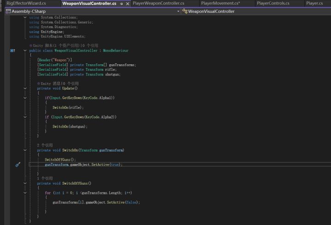This screenshot has width=331, height=225.
Task: Click the Header("Weapon") attribute
Action: (55, 60)
